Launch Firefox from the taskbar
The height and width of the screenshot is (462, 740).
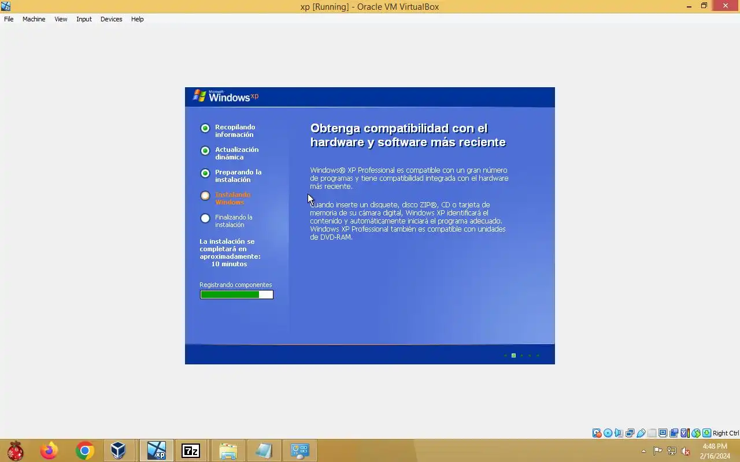point(49,450)
